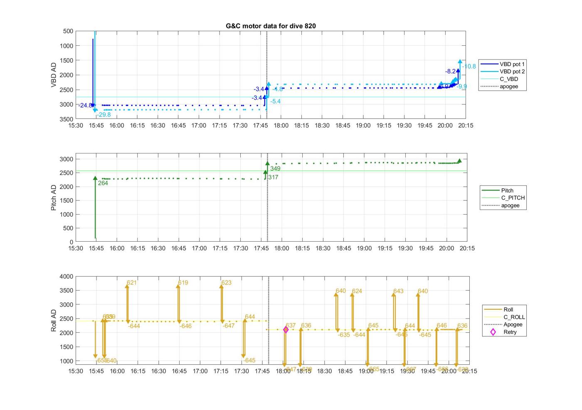This screenshot has width=582, height=410.
Task: Select the "VBD pot 1" legend entry
Action: click(502, 64)
